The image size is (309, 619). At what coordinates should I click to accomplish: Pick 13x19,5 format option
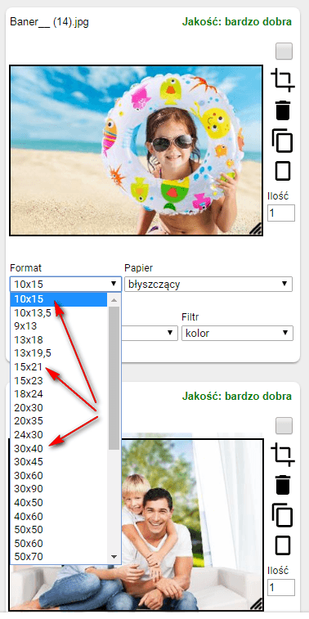point(59,353)
